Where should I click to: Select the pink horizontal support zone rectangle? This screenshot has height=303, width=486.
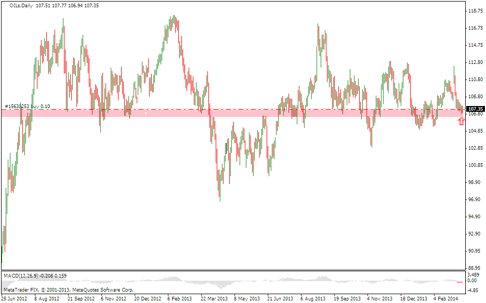156,113
